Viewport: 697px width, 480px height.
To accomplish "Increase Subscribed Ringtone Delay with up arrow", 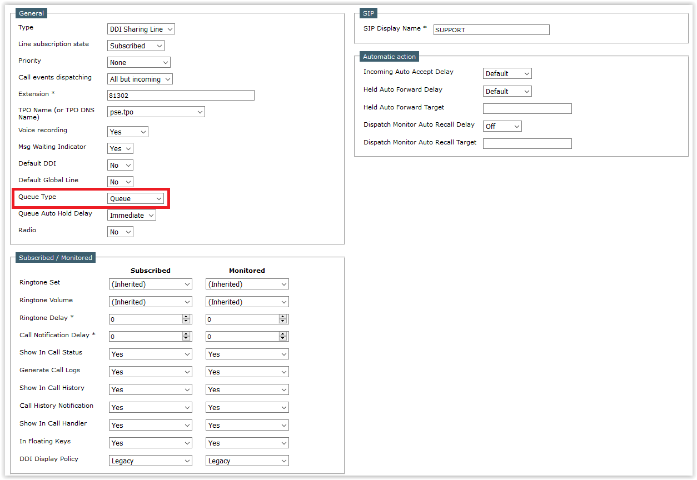I will 186,317.
